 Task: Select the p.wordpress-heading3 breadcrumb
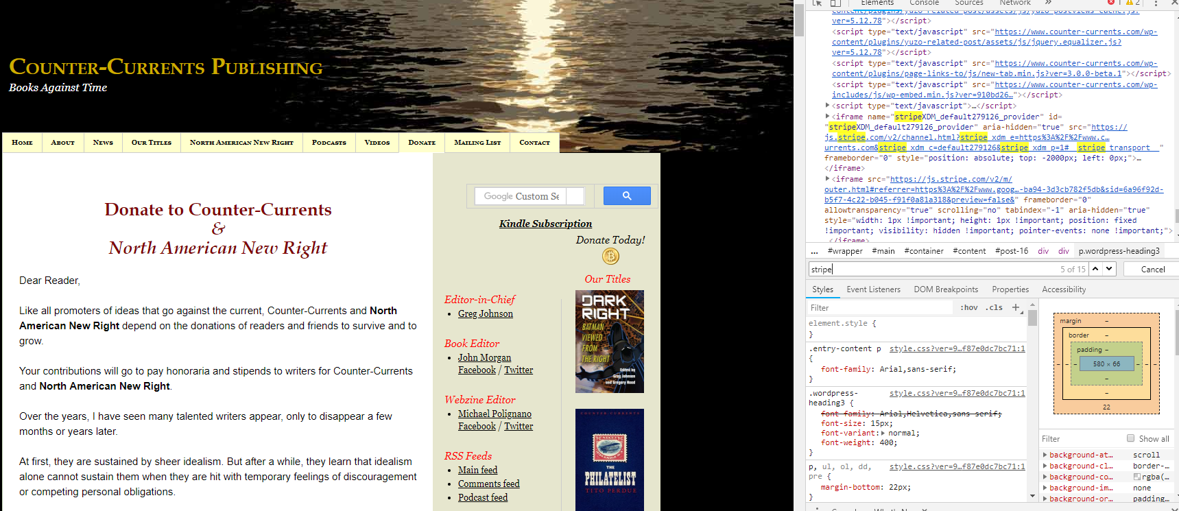point(1119,251)
